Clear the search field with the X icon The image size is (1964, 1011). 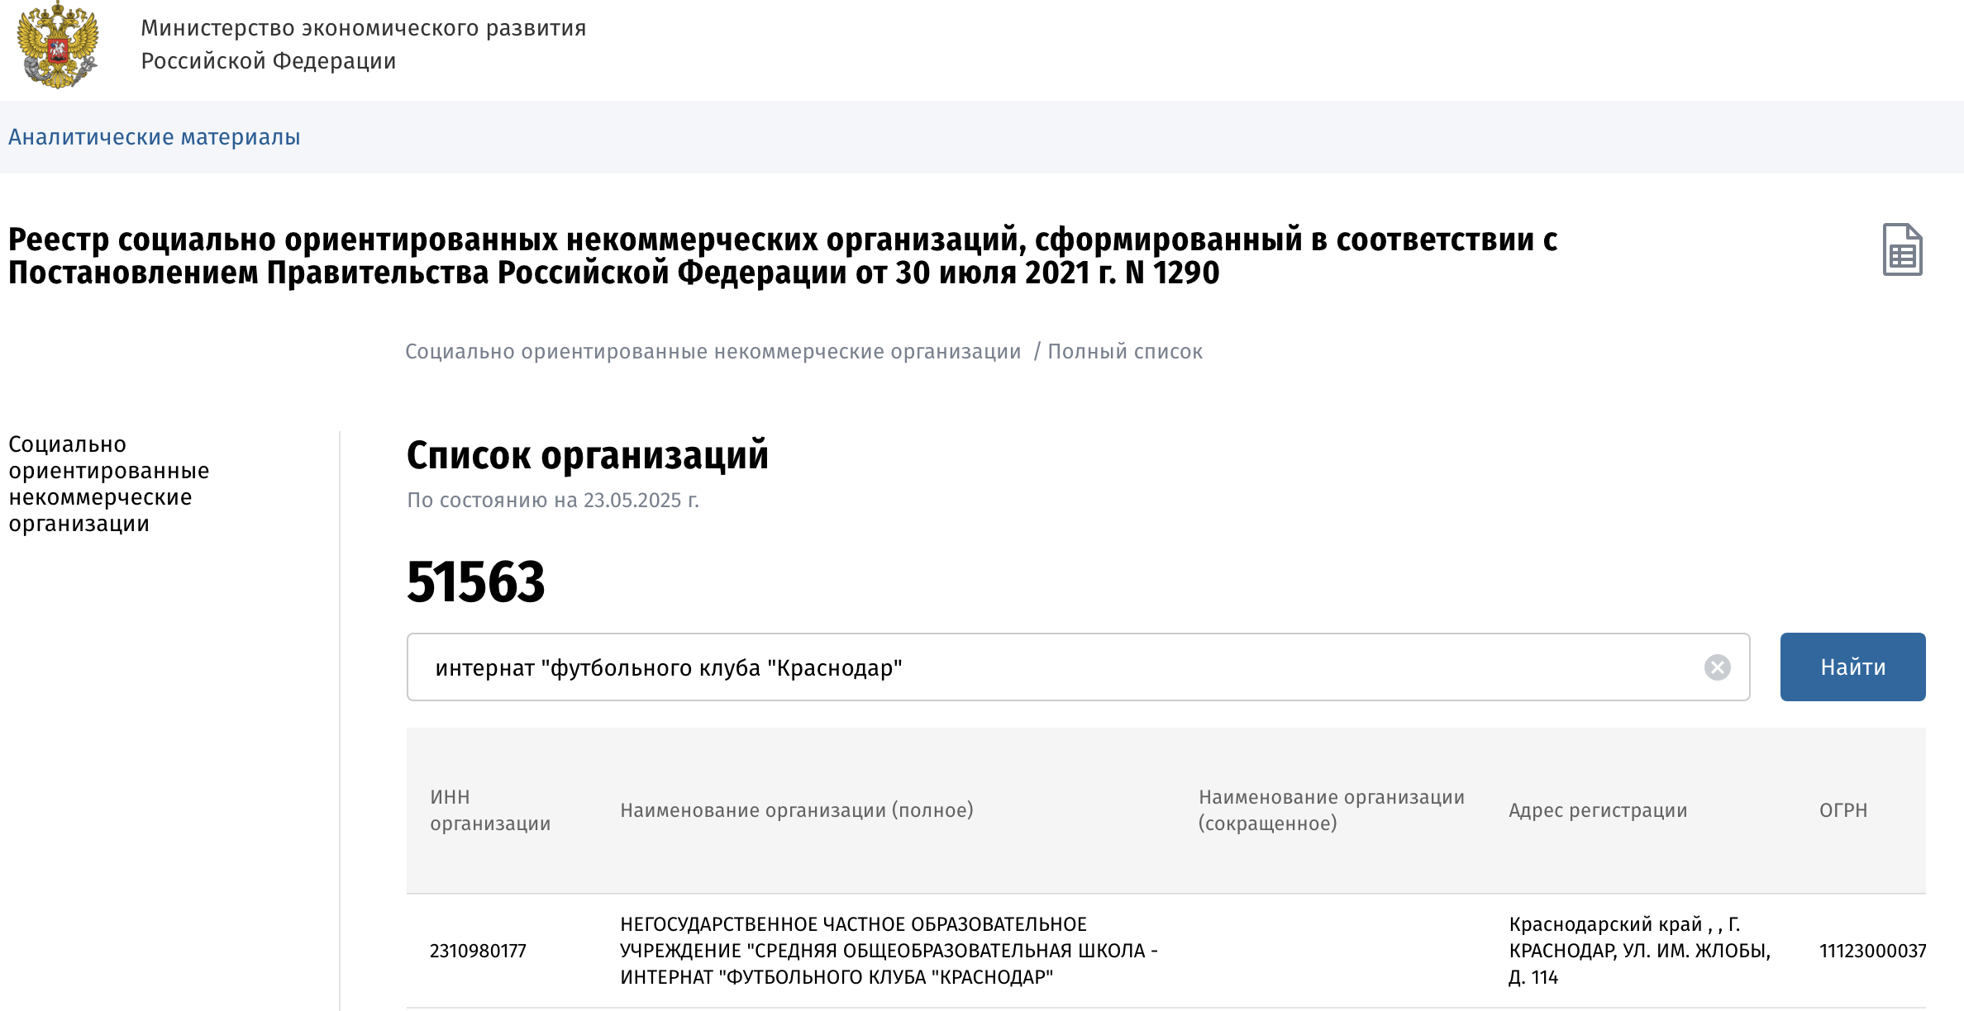1717,667
